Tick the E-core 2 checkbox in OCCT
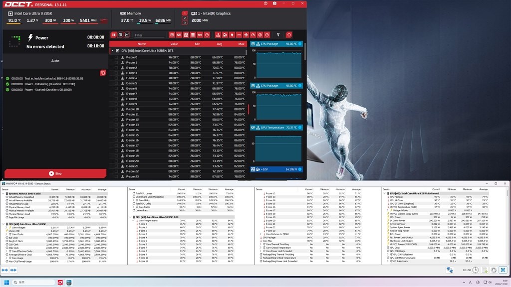Viewport: 511px width, 287px height. 116,68
